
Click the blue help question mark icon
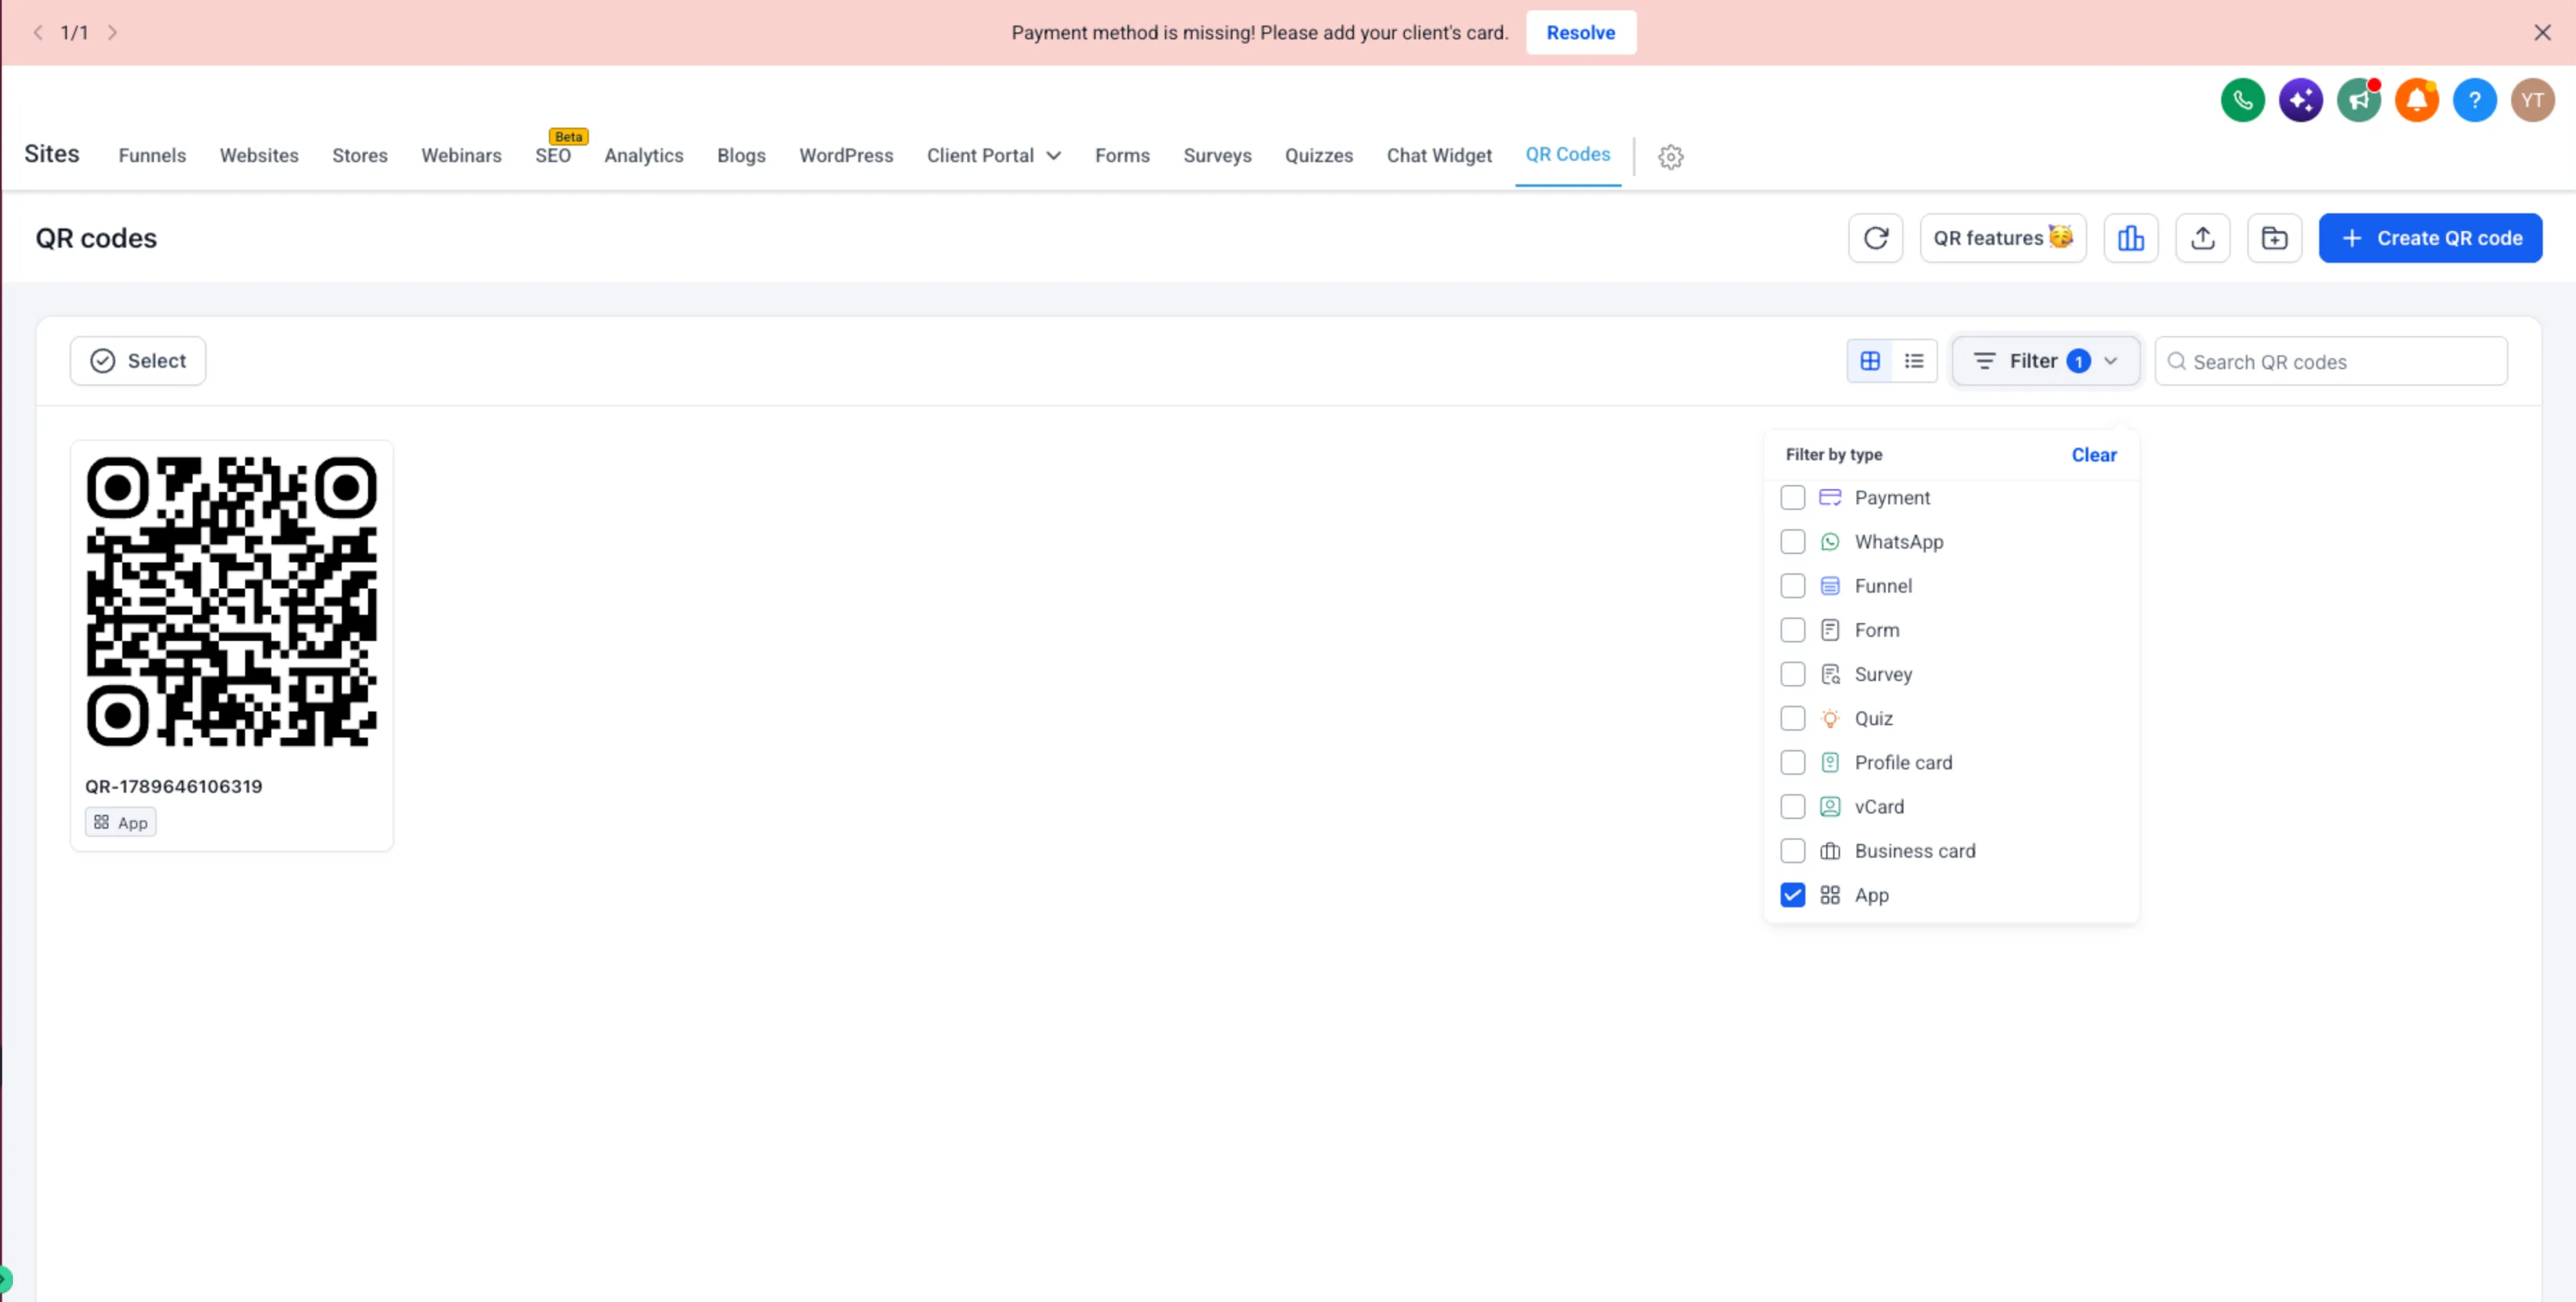(2474, 100)
